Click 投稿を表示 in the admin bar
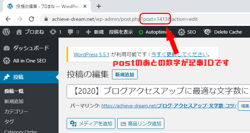This screenshot has width=250, height=133. (121, 32)
